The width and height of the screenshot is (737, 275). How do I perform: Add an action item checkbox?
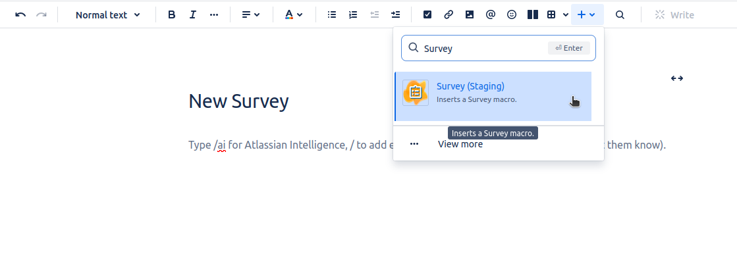427,14
